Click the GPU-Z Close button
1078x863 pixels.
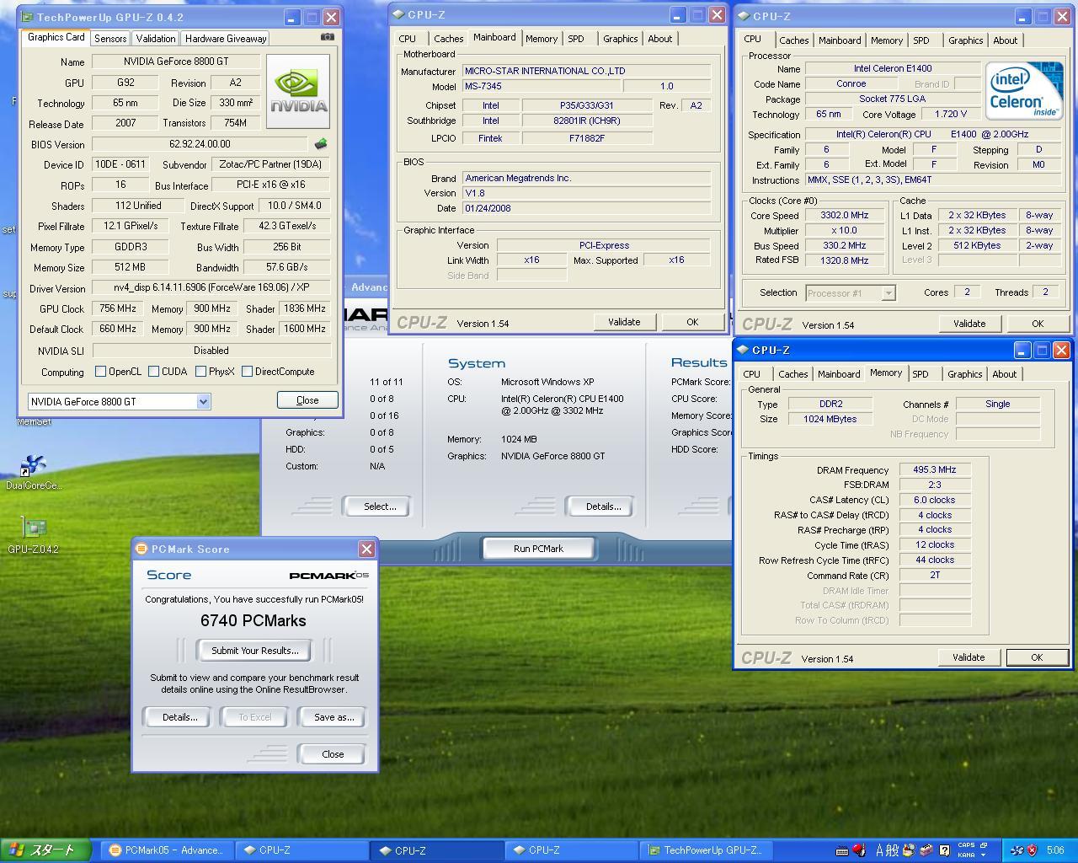[x=307, y=400]
